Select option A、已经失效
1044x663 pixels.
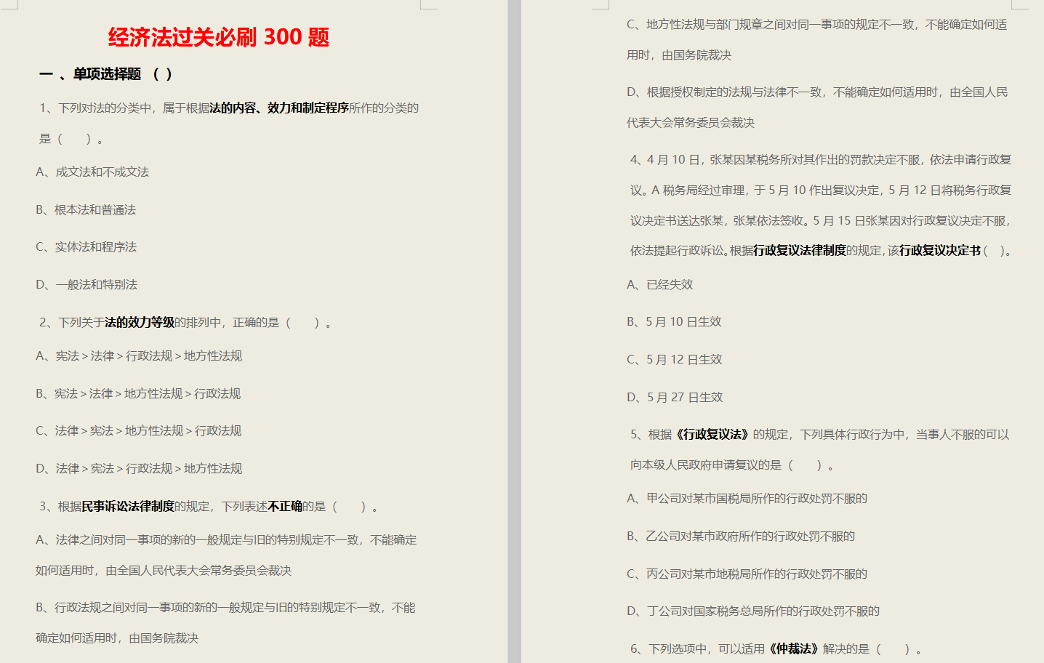[x=660, y=285]
